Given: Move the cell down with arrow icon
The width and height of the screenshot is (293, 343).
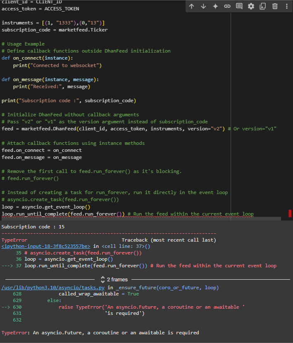Looking at the screenshot, I should [x=203, y=6].
